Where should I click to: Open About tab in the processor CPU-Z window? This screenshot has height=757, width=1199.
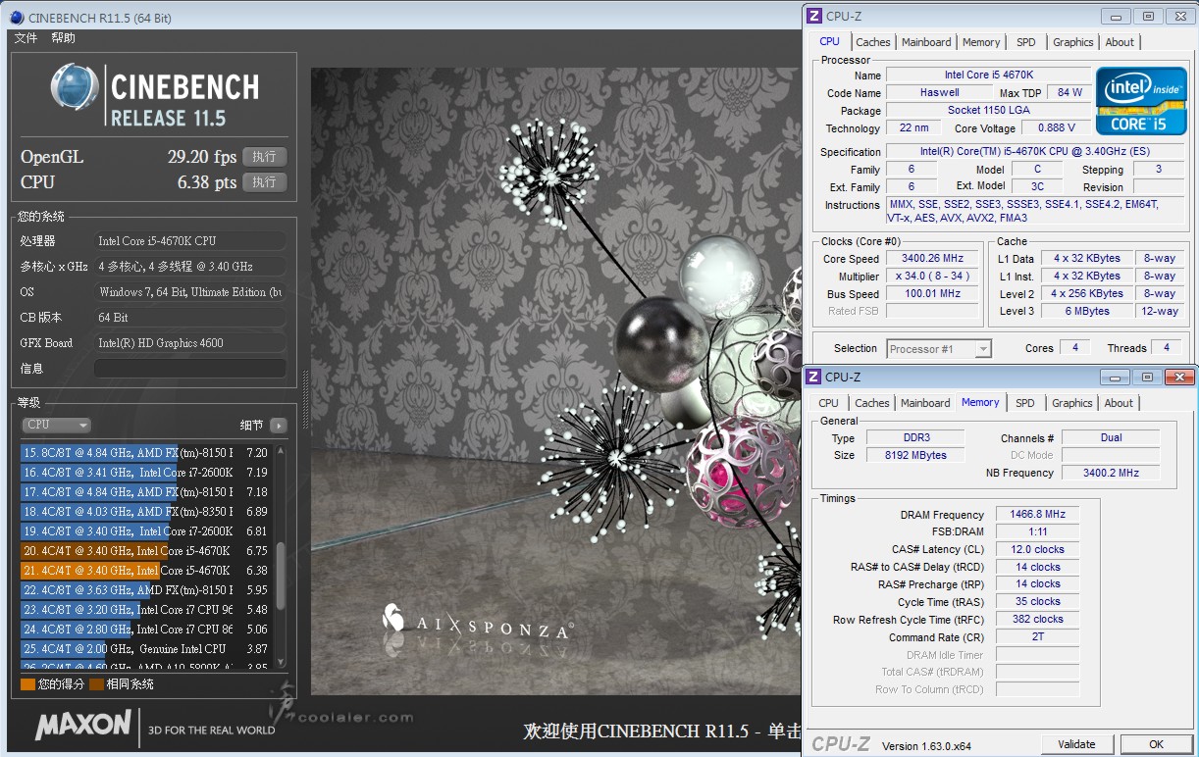[x=1120, y=42]
